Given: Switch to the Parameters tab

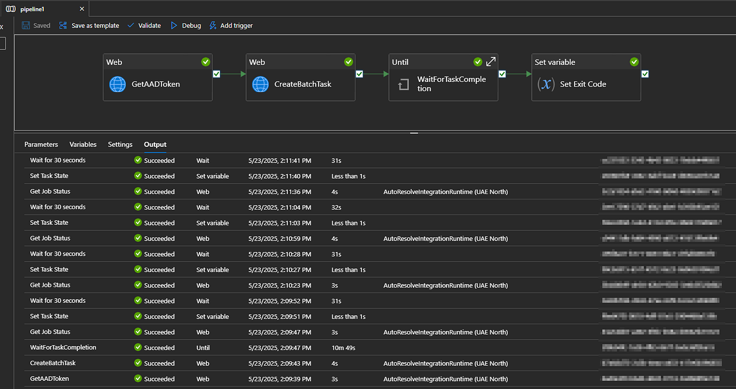Looking at the screenshot, I should [x=41, y=144].
